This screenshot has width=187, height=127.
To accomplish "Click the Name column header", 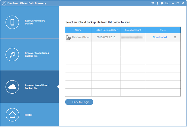I will pos(78,30).
